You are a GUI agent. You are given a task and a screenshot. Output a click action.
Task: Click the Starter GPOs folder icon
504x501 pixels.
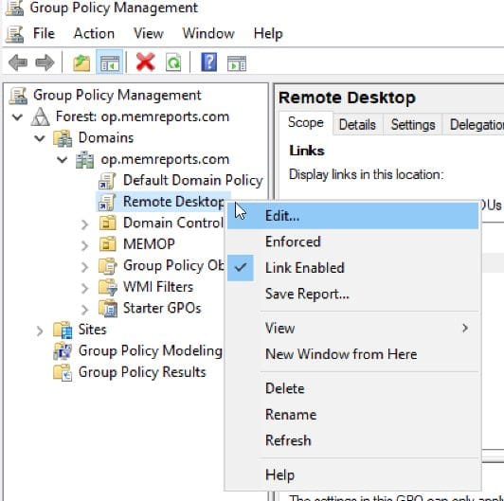[108, 309]
